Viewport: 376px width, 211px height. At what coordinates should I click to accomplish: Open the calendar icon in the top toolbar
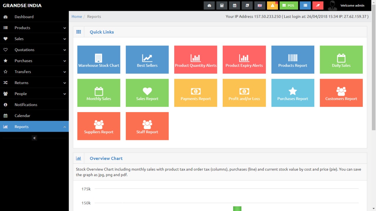tap(234, 6)
